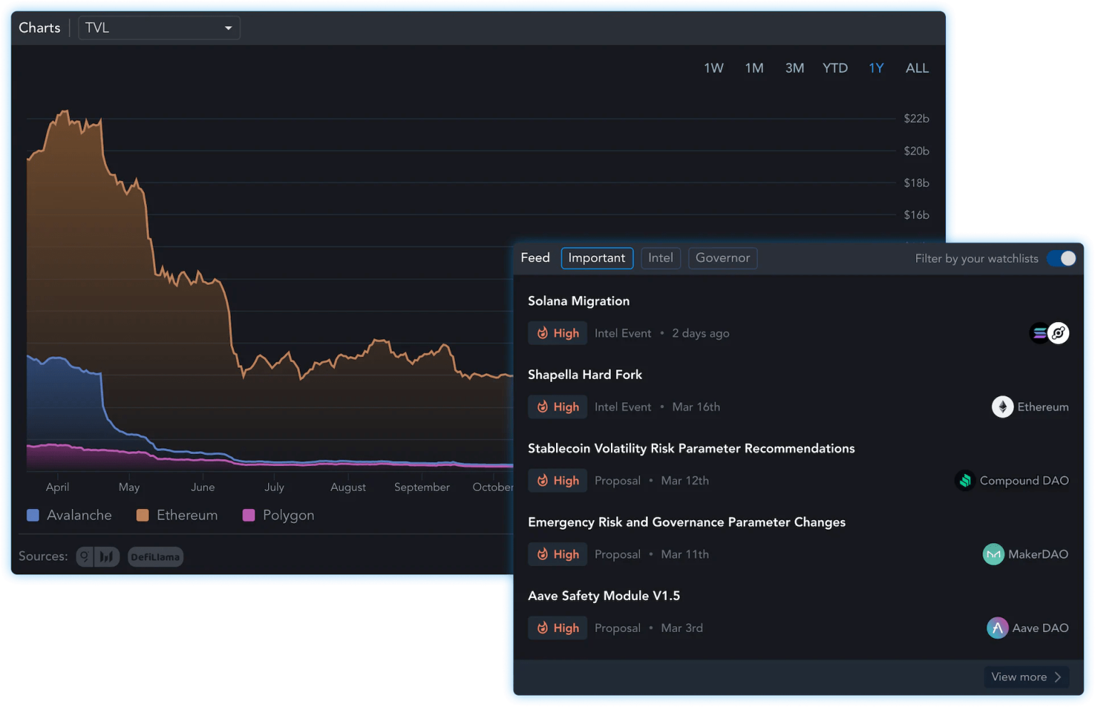Click the Solana logo icon
The image size is (1095, 707).
point(1040,333)
